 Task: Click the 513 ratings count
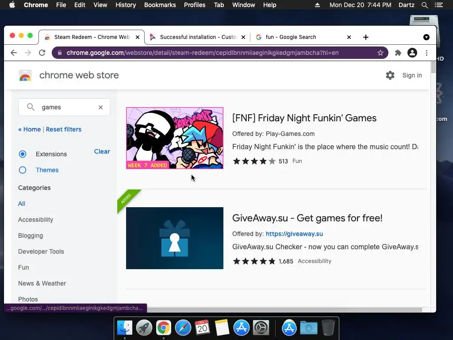[283, 161]
